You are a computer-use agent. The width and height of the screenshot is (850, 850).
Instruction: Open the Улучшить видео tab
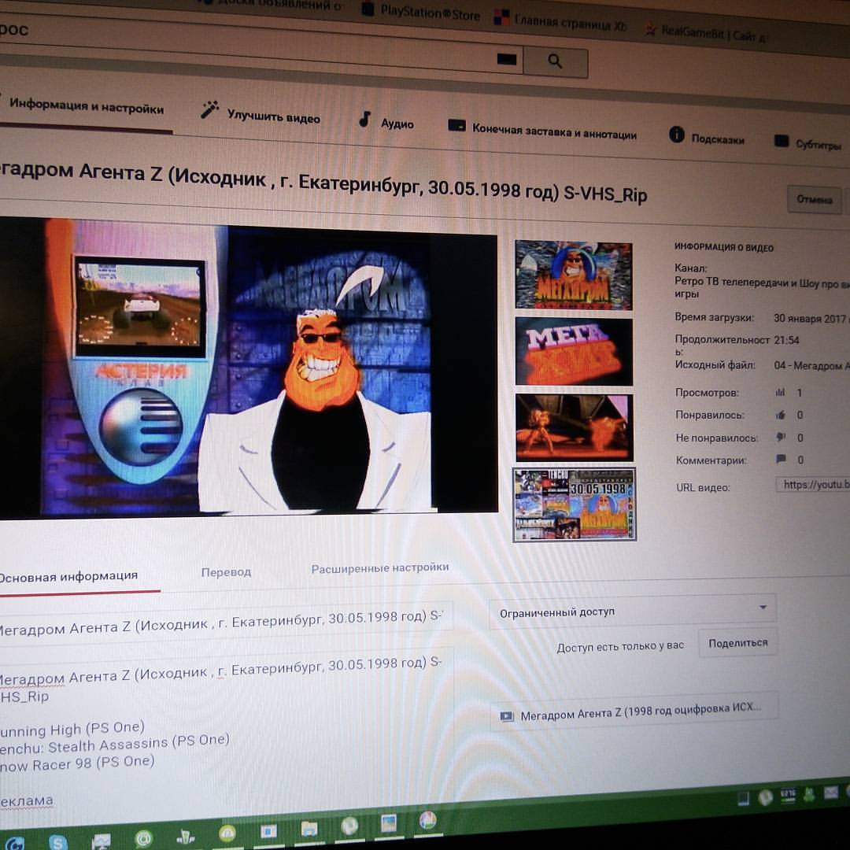[x=261, y=113]
